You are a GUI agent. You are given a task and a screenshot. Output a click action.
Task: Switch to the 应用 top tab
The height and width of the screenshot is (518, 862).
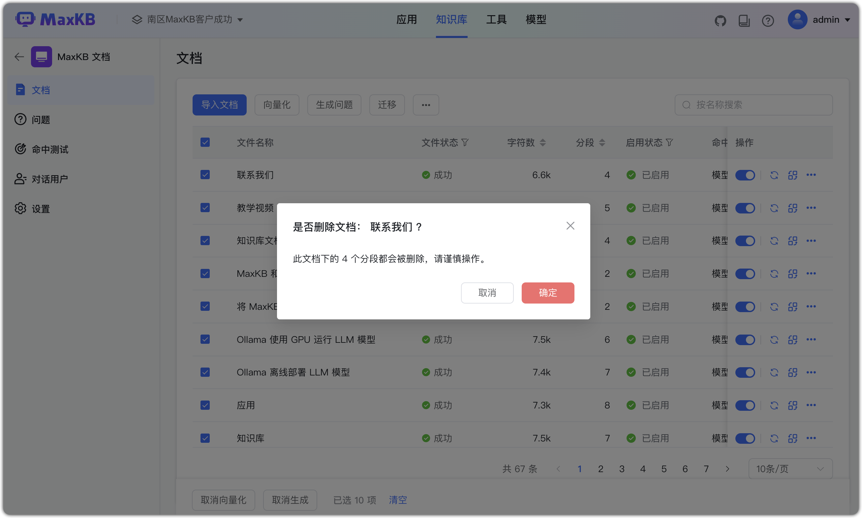click(x=406, y=19)
